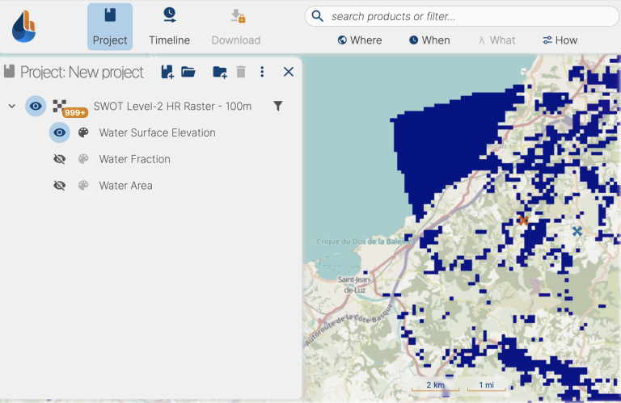Open the Where filter dropdown
Image resolution: width=621 pixels, height=403 pixels.
pos(360,40)
